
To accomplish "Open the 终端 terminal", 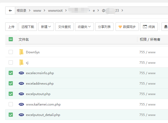I will (149, 27).
